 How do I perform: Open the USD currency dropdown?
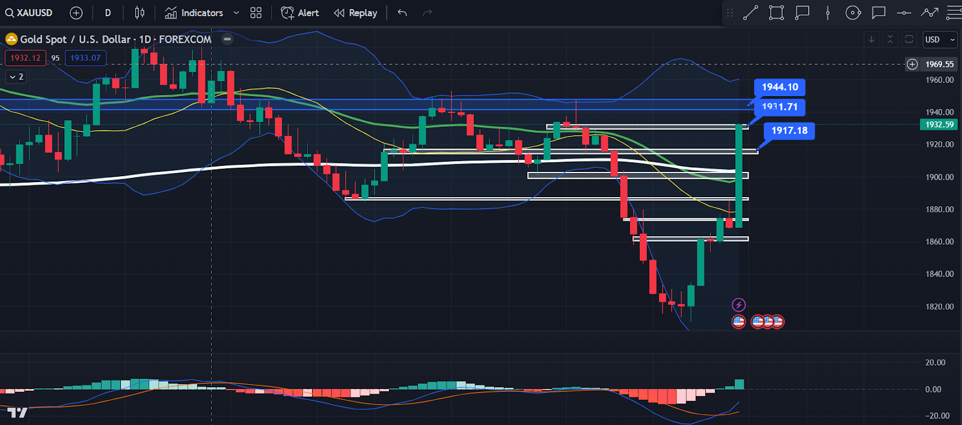(x=940, y=40)
